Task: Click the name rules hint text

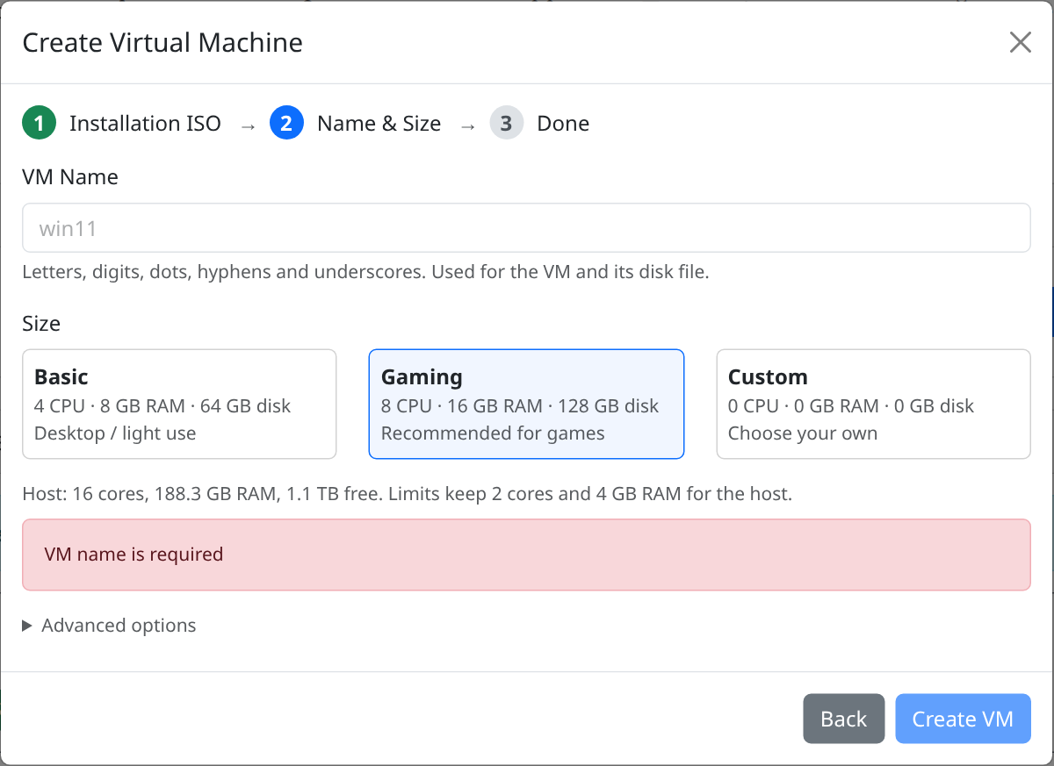Action: (365, 272)
